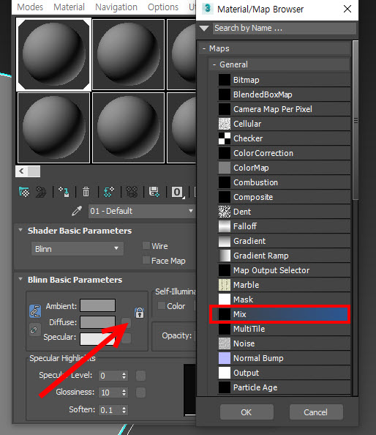Click Assign Material to Selection icon
The image size is (376, 435).
[x=64, y=192]
